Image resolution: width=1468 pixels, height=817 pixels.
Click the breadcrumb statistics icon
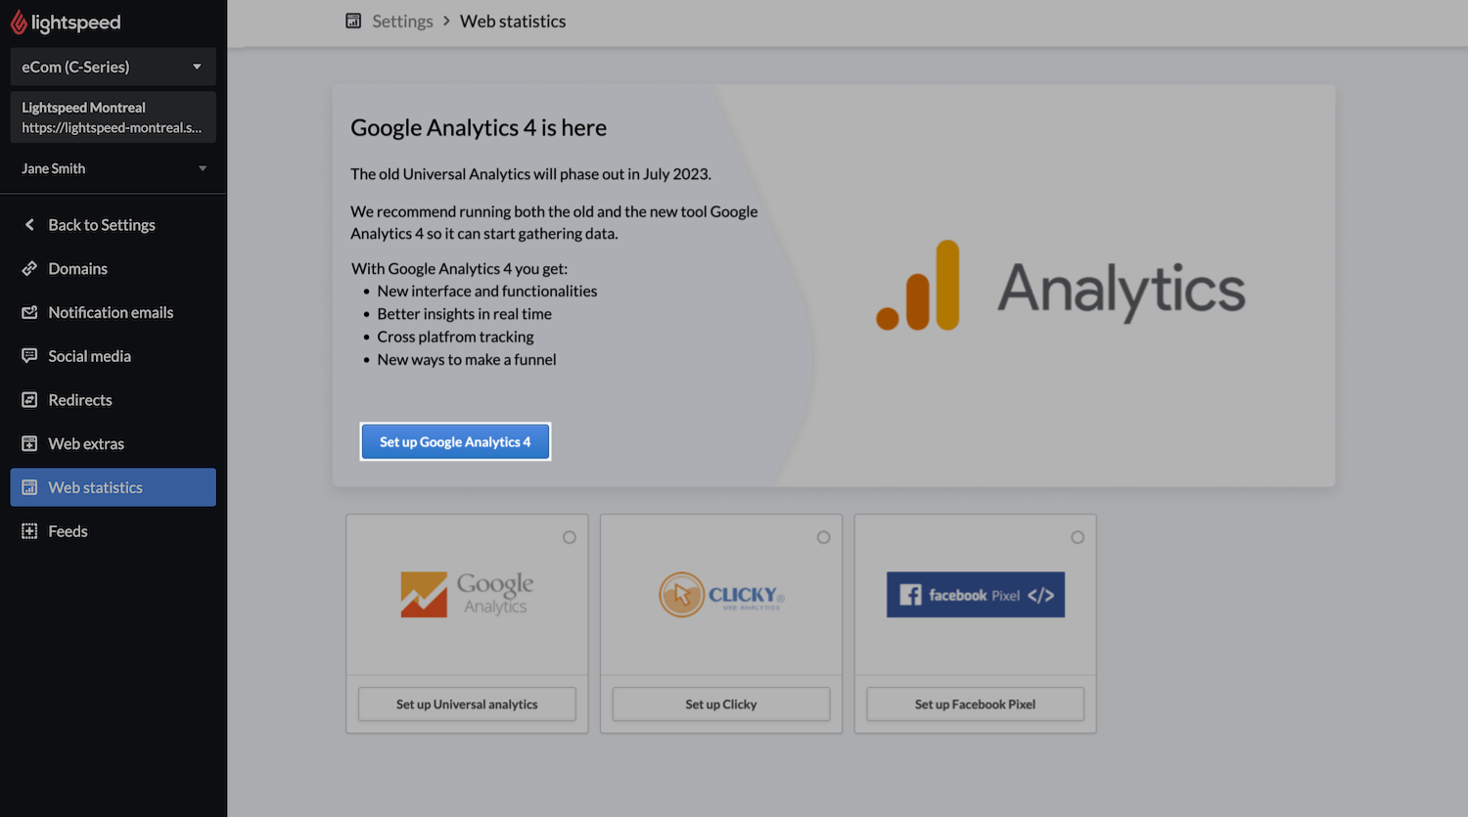click(x=353, y=21)
